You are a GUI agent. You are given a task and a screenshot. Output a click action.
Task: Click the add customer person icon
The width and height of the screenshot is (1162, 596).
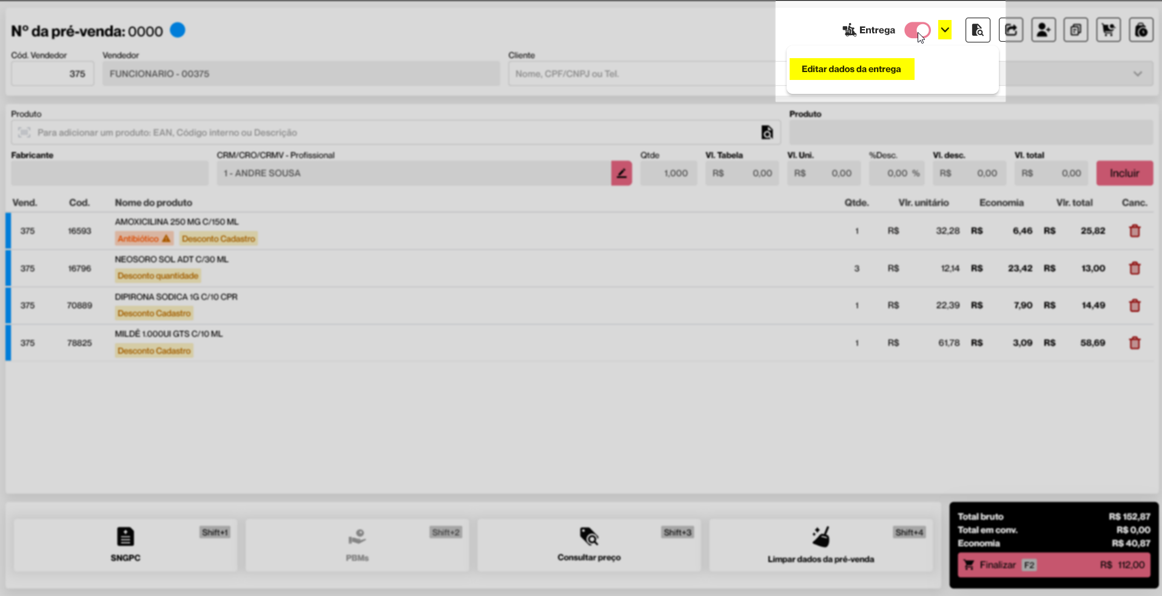point(1043,30)
